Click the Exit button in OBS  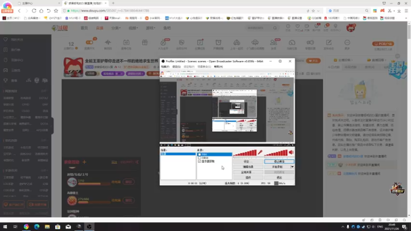(279, 178)
